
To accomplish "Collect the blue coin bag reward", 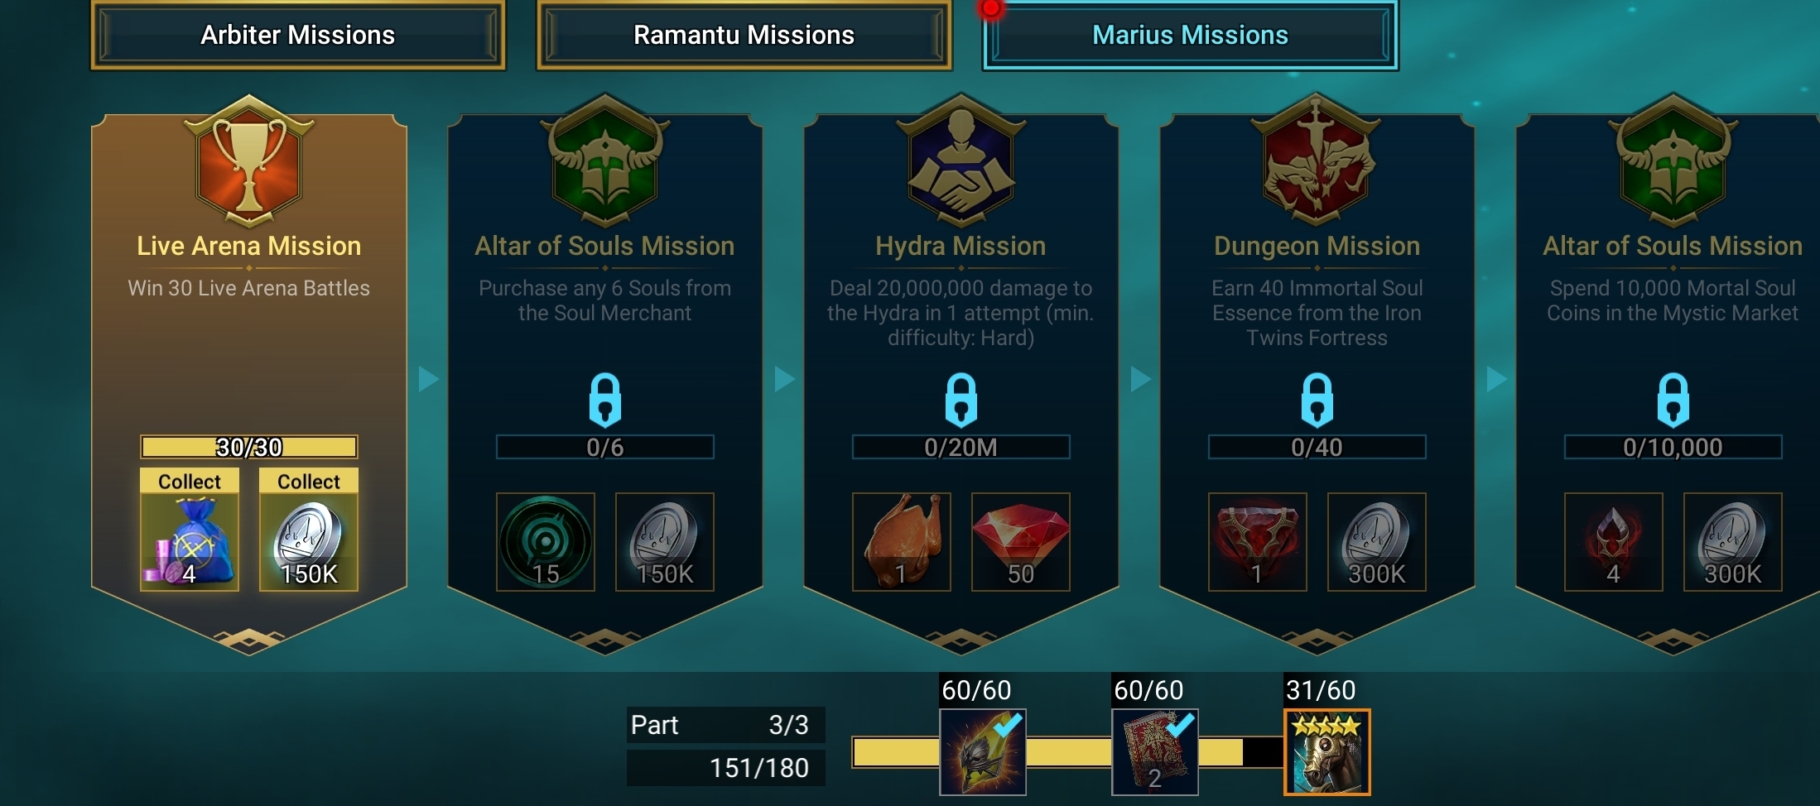I will point(190,530).
